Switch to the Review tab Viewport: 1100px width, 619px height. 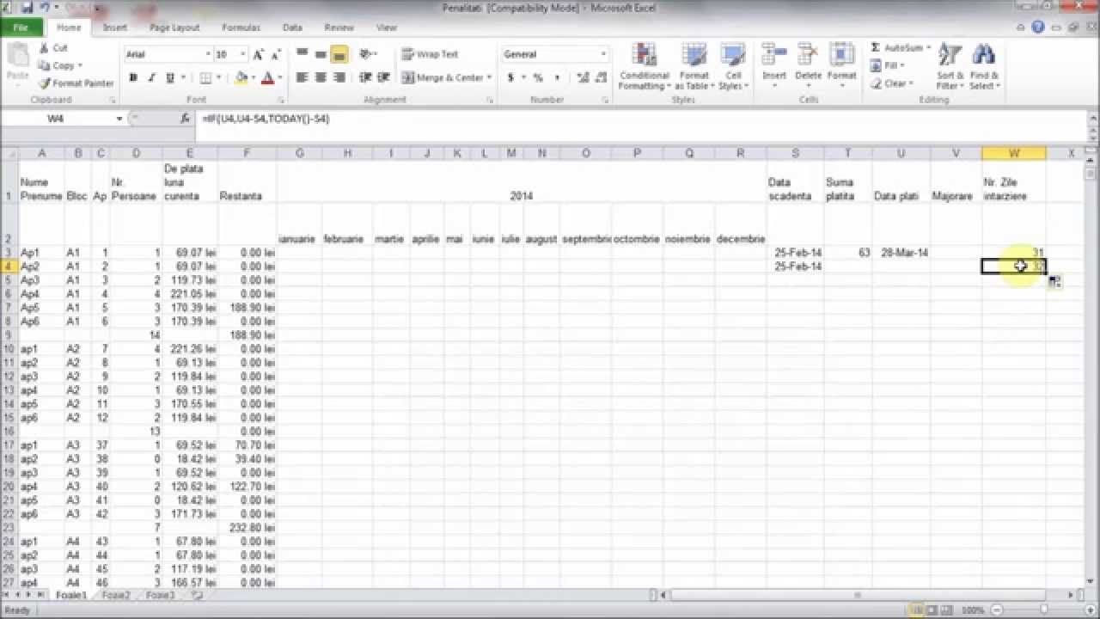coord(339,28)
